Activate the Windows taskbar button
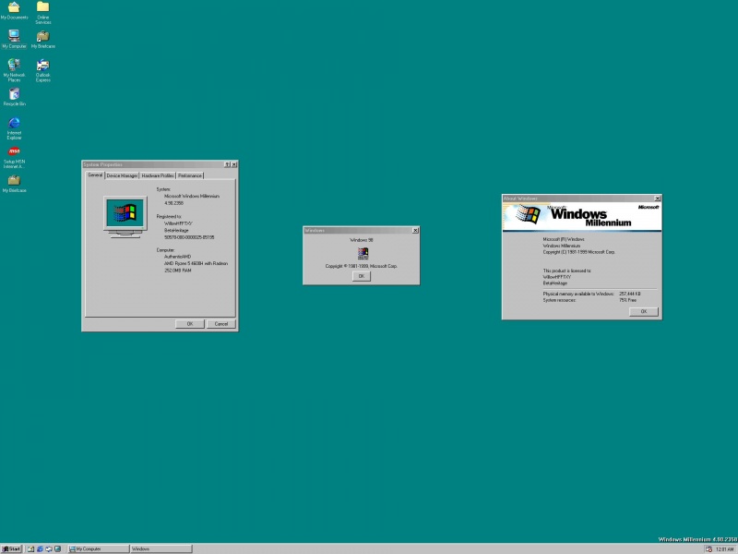Image resolution: width=738 pixels, height=554 pixels. [161, 548]
